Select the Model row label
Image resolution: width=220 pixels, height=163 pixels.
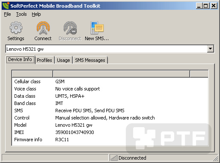coord(20,125)
